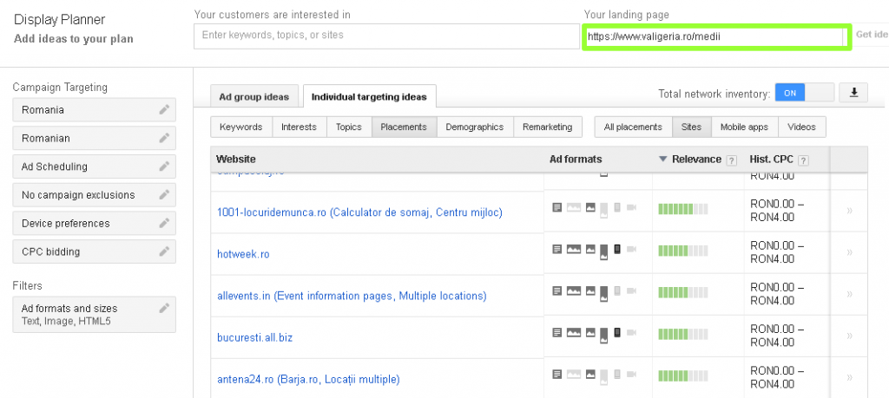Edit the Romanian language pencil icon
The image size is (889, 398).
point(164,138)
